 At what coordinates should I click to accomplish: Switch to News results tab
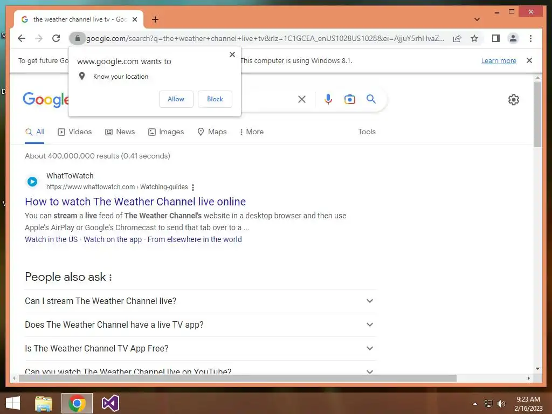point(120,132)
